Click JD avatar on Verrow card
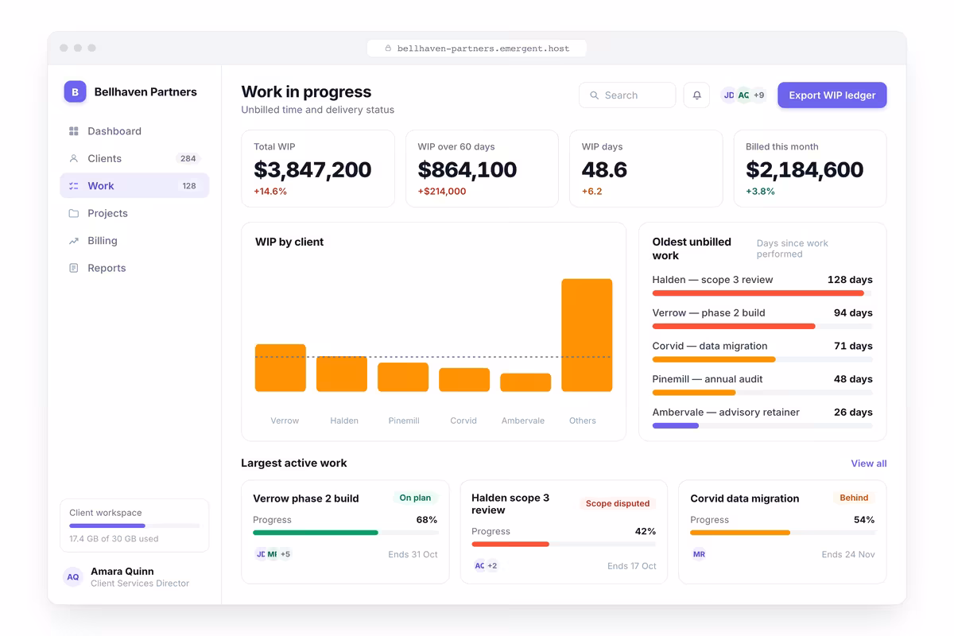Viewport: 954px width, 636px height. click(x=261, y=554)
